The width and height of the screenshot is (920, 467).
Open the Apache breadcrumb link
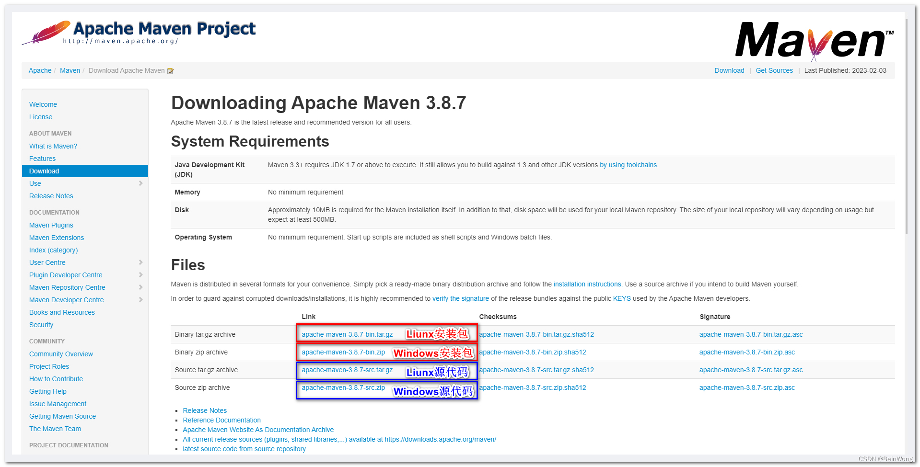coord(40,70)
